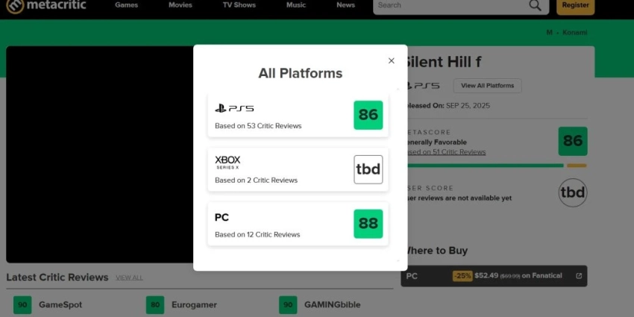The image size is (634, 317).
Task: Click the Metacritic logo icon
Action: [x=14, y=6]
